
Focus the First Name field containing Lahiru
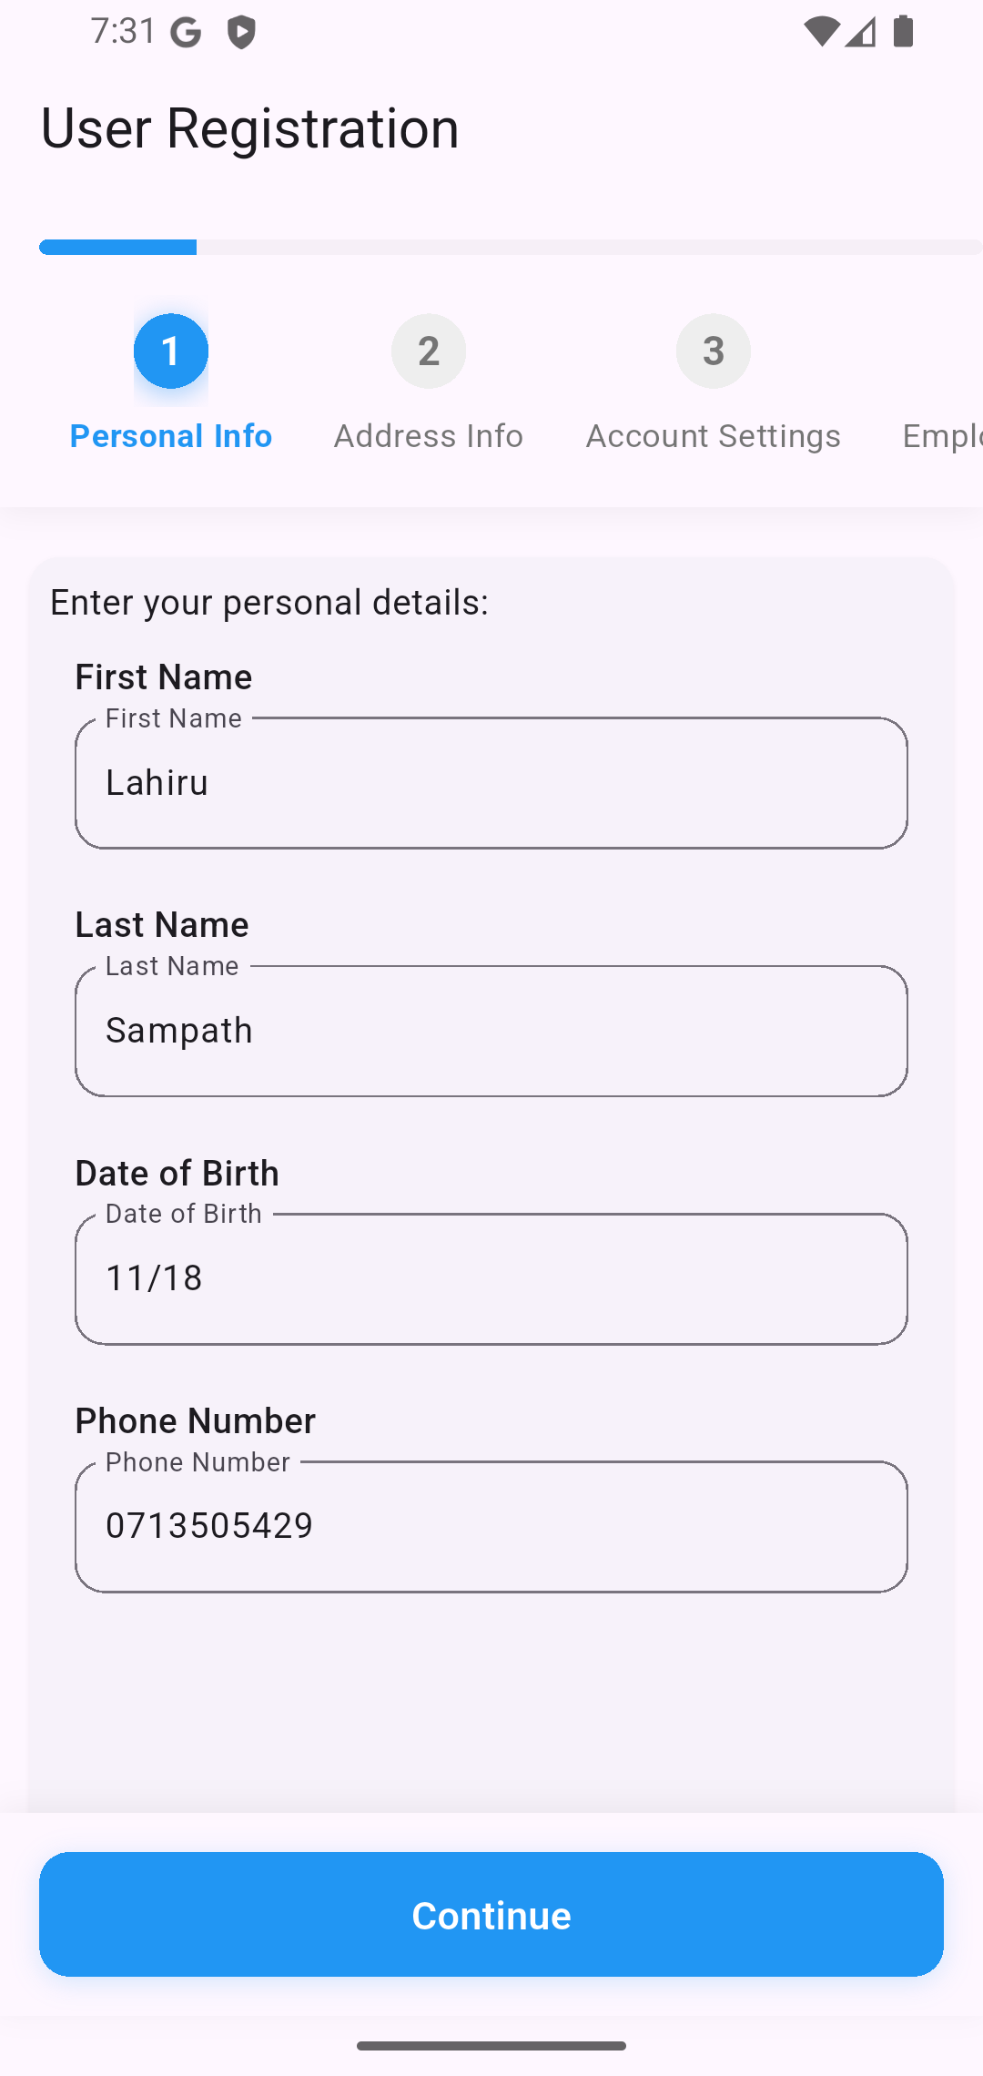(x=491, y=783)
